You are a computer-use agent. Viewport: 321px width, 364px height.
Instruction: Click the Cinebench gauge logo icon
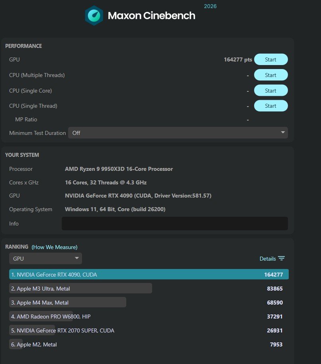94,16
